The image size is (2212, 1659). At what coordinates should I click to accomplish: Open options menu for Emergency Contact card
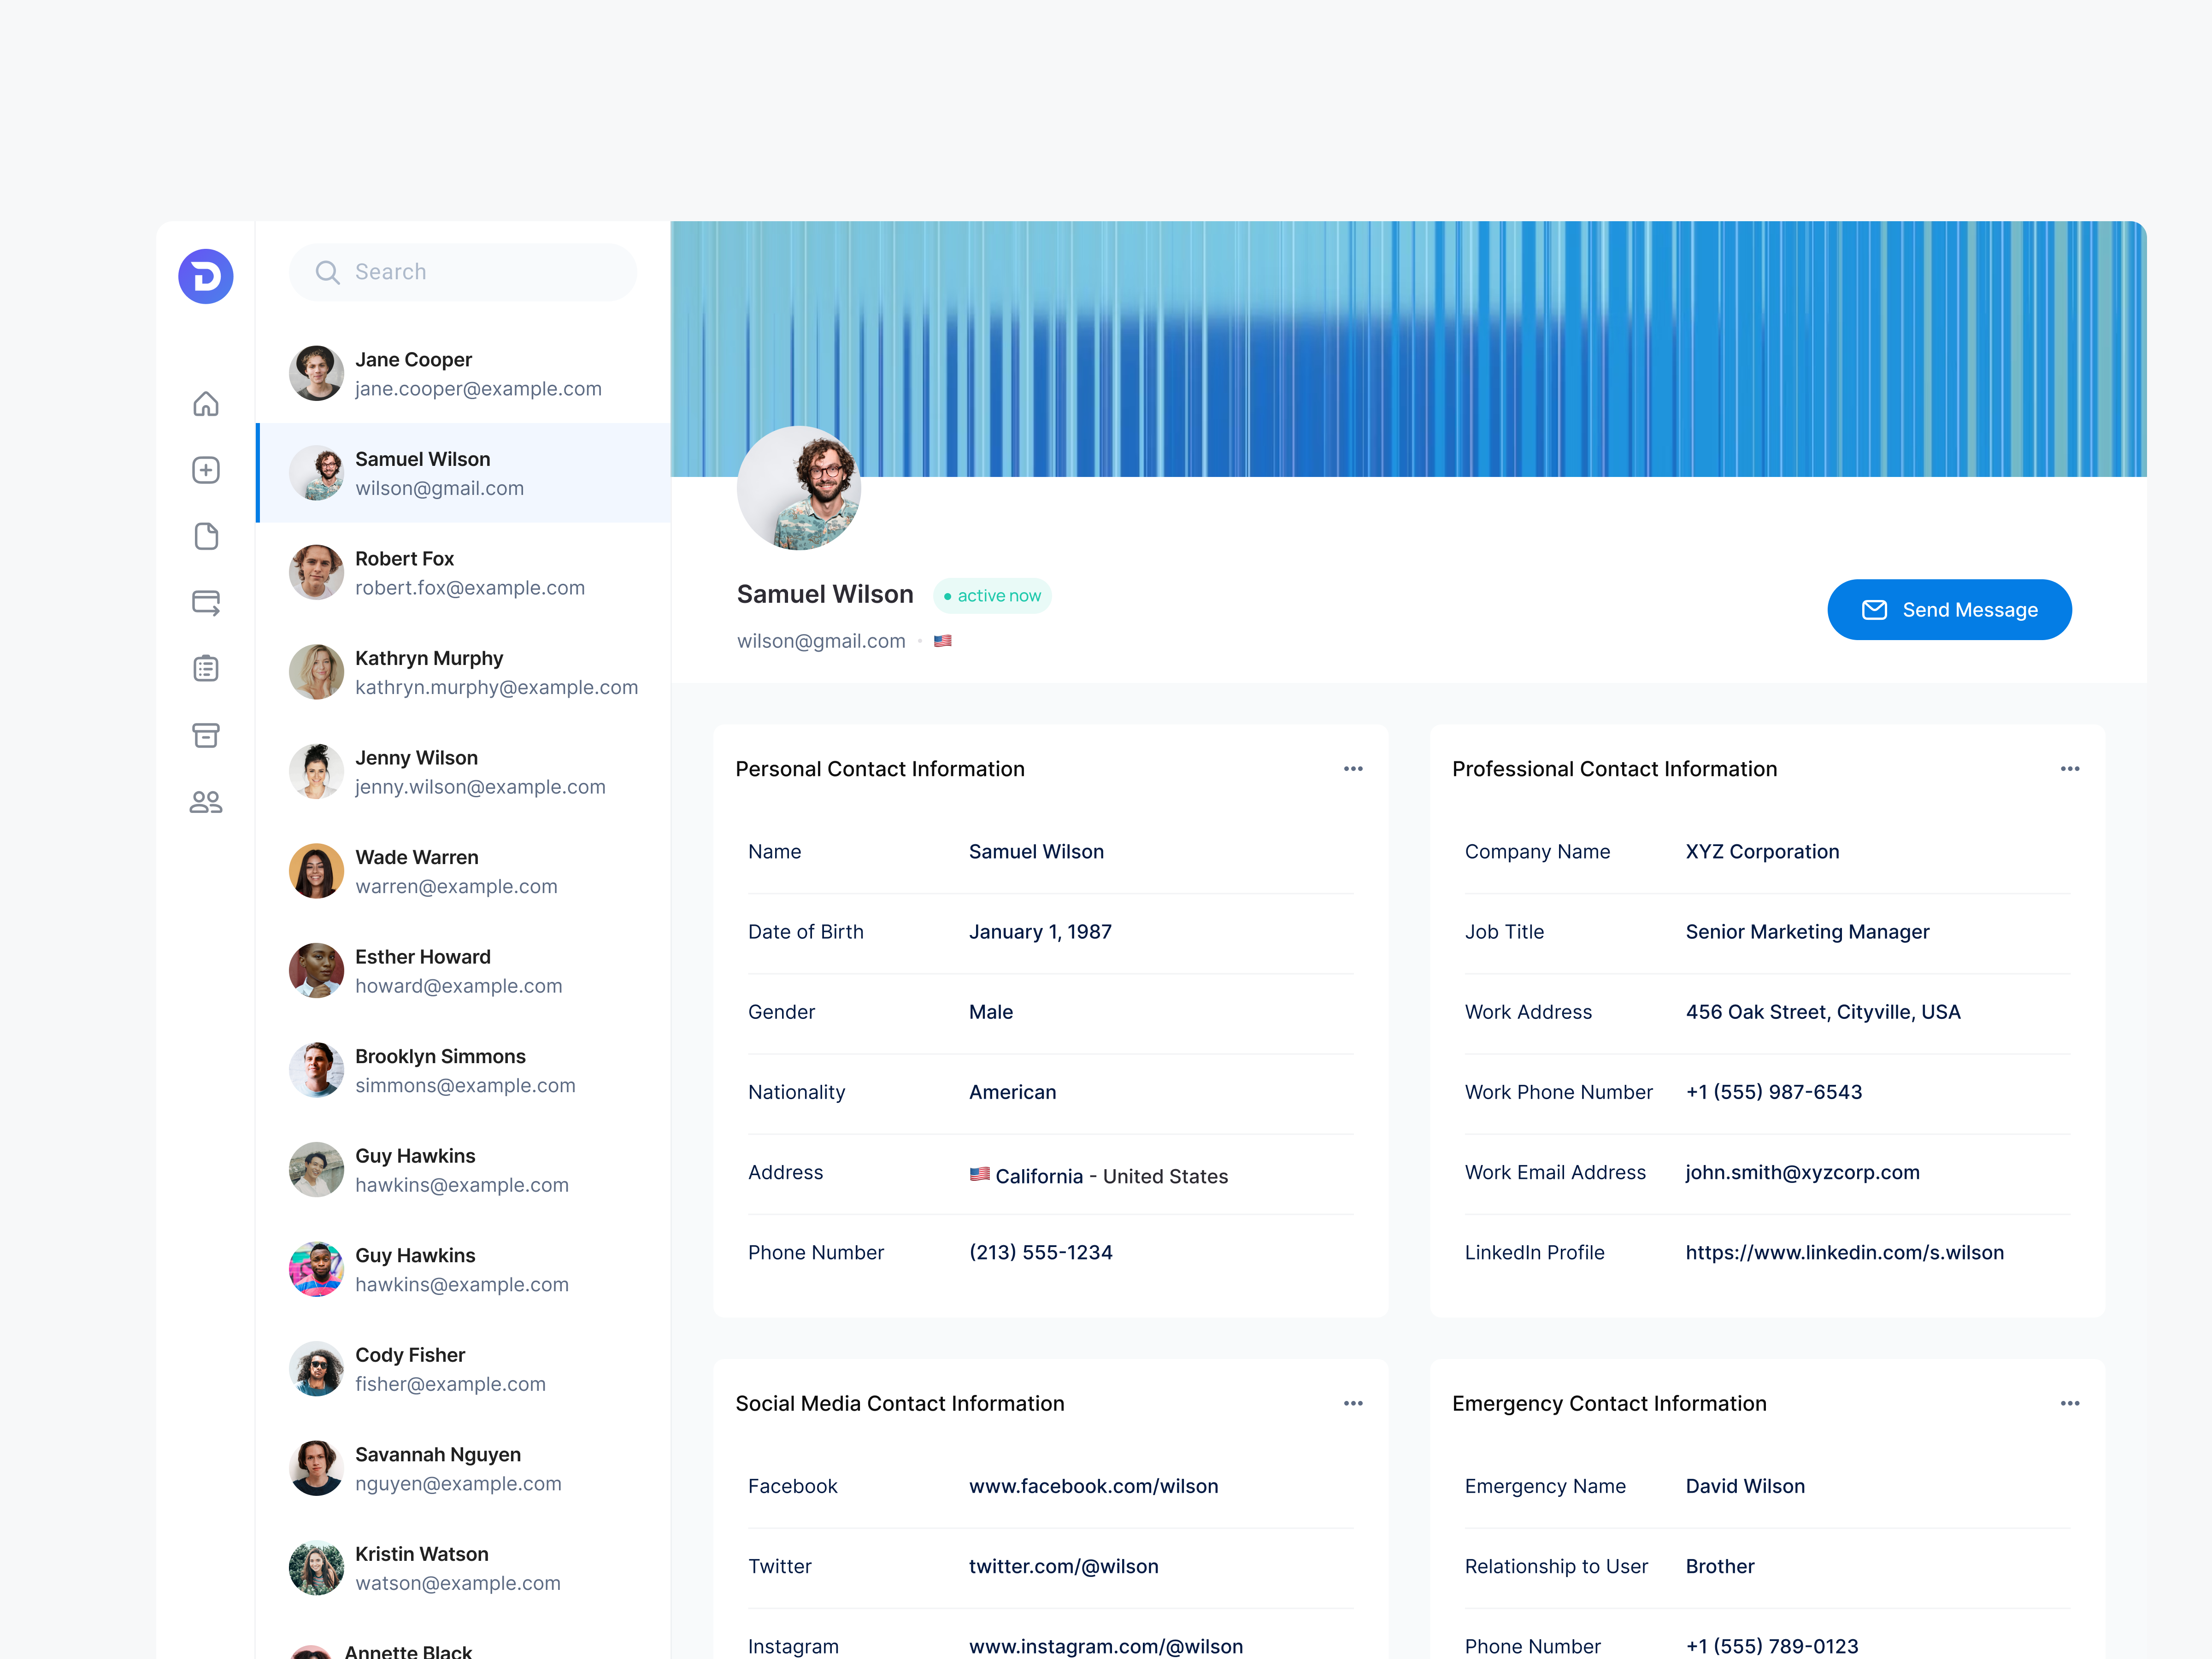(x=2070, y=1403)
